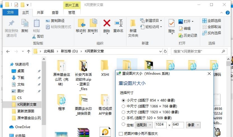This screenshot has width=233, height=137.
Task: Click the 剪切 scissors cut icon
Action: (x=34, y=36)
